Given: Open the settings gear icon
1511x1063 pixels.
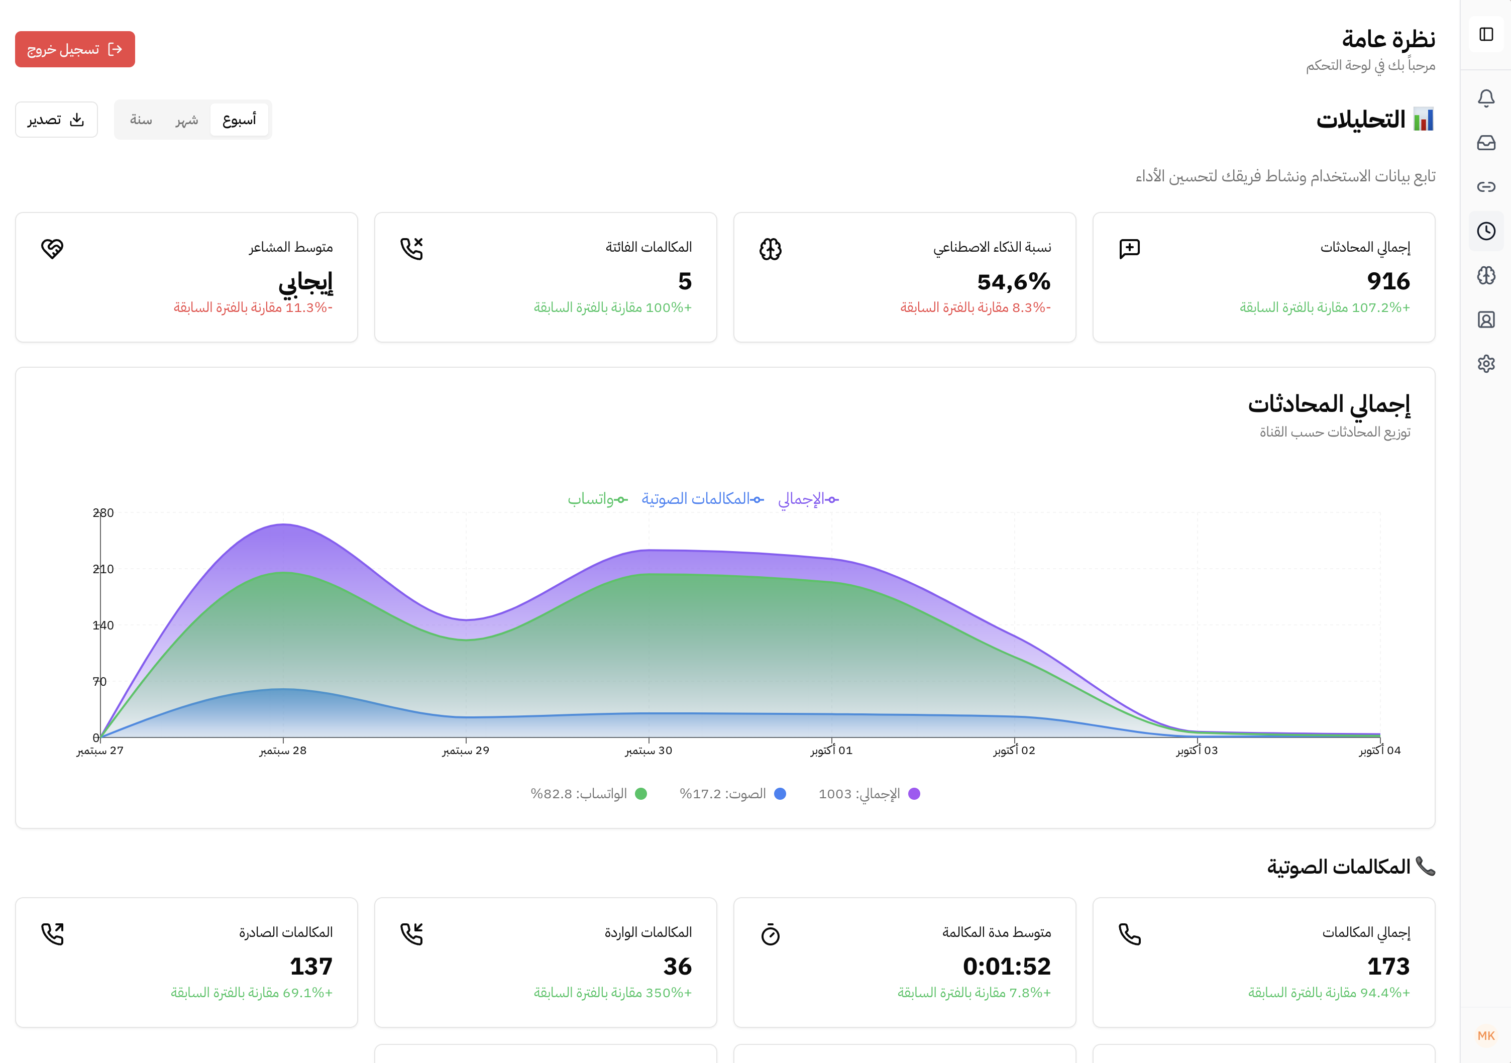Looking at the screenshot, I should click(1486, 364).
